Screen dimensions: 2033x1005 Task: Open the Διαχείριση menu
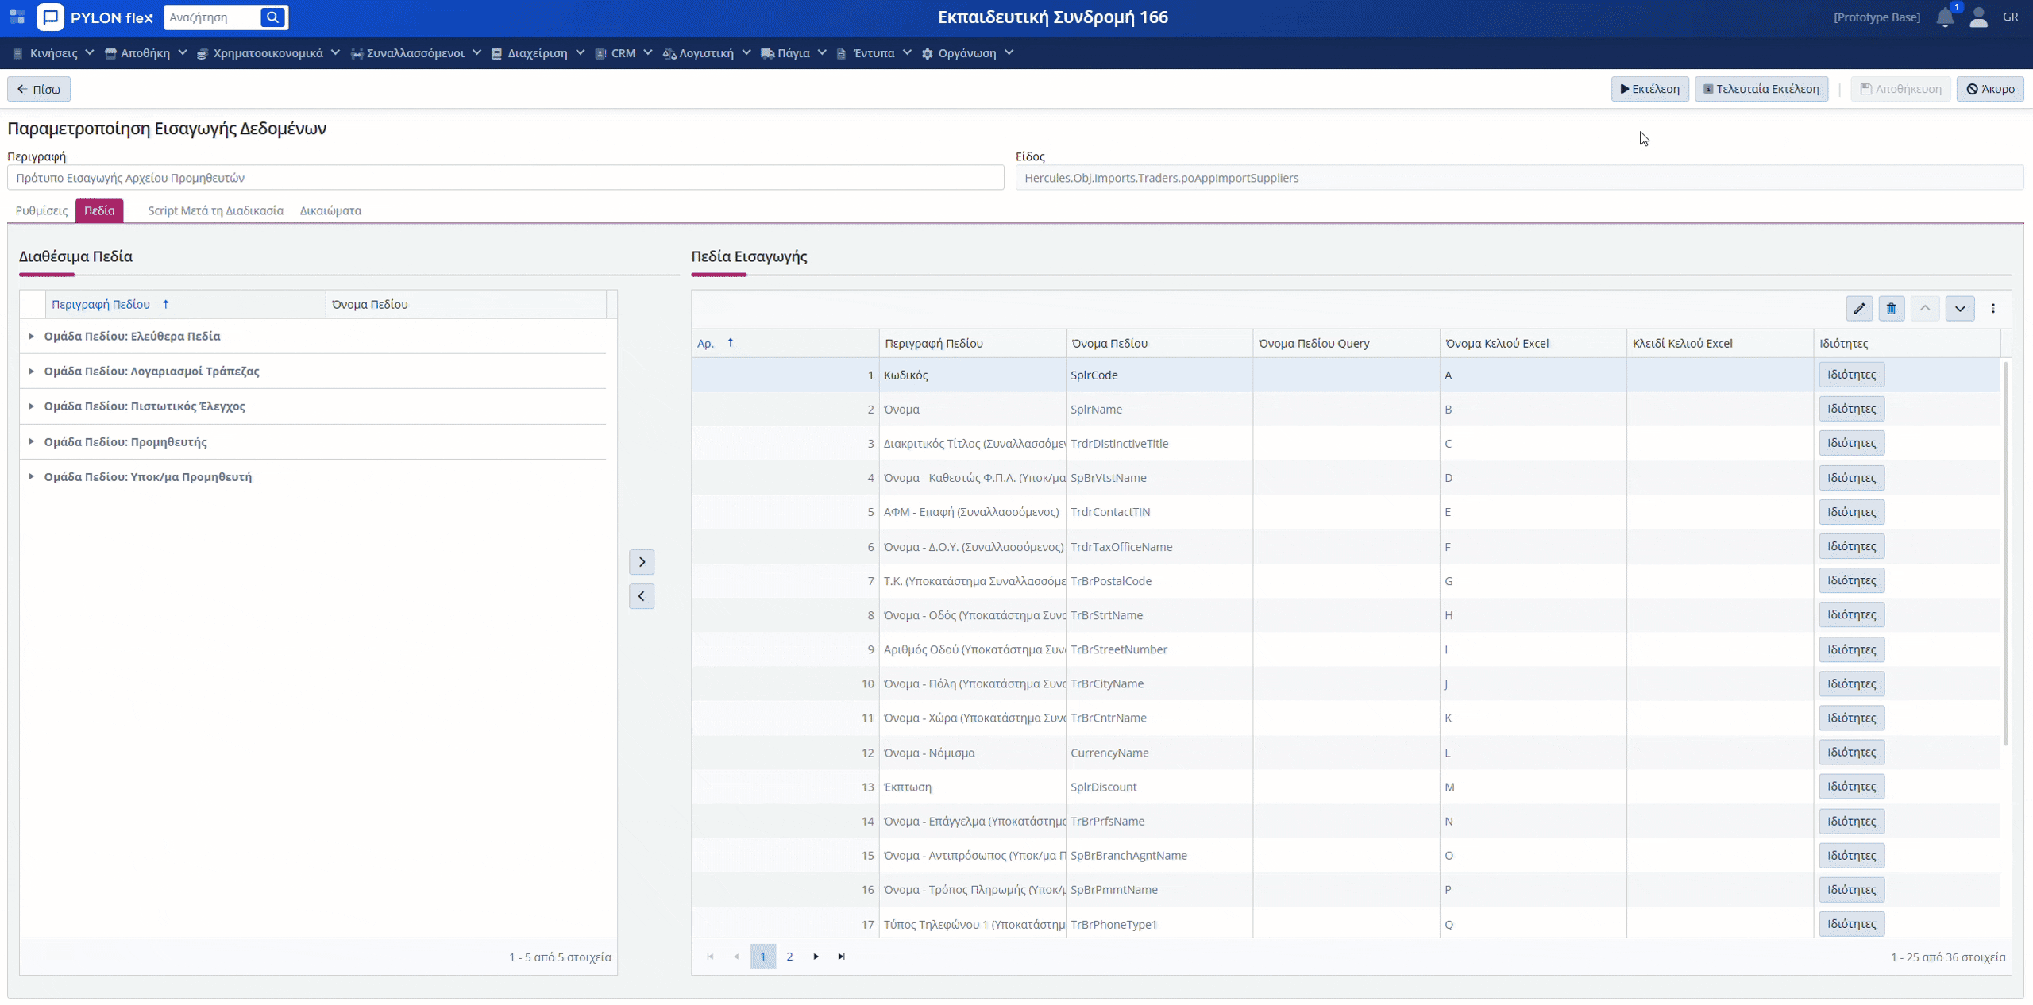(538, 53)
